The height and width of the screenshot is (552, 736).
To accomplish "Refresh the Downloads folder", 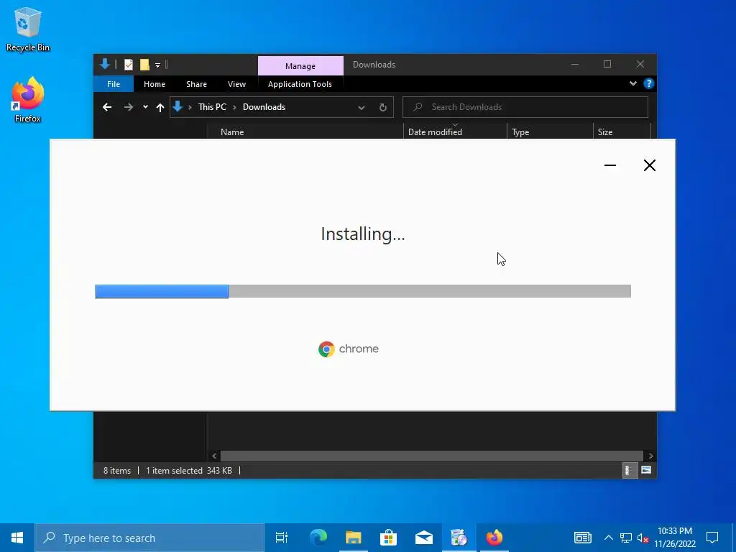I will coord(383,108).
